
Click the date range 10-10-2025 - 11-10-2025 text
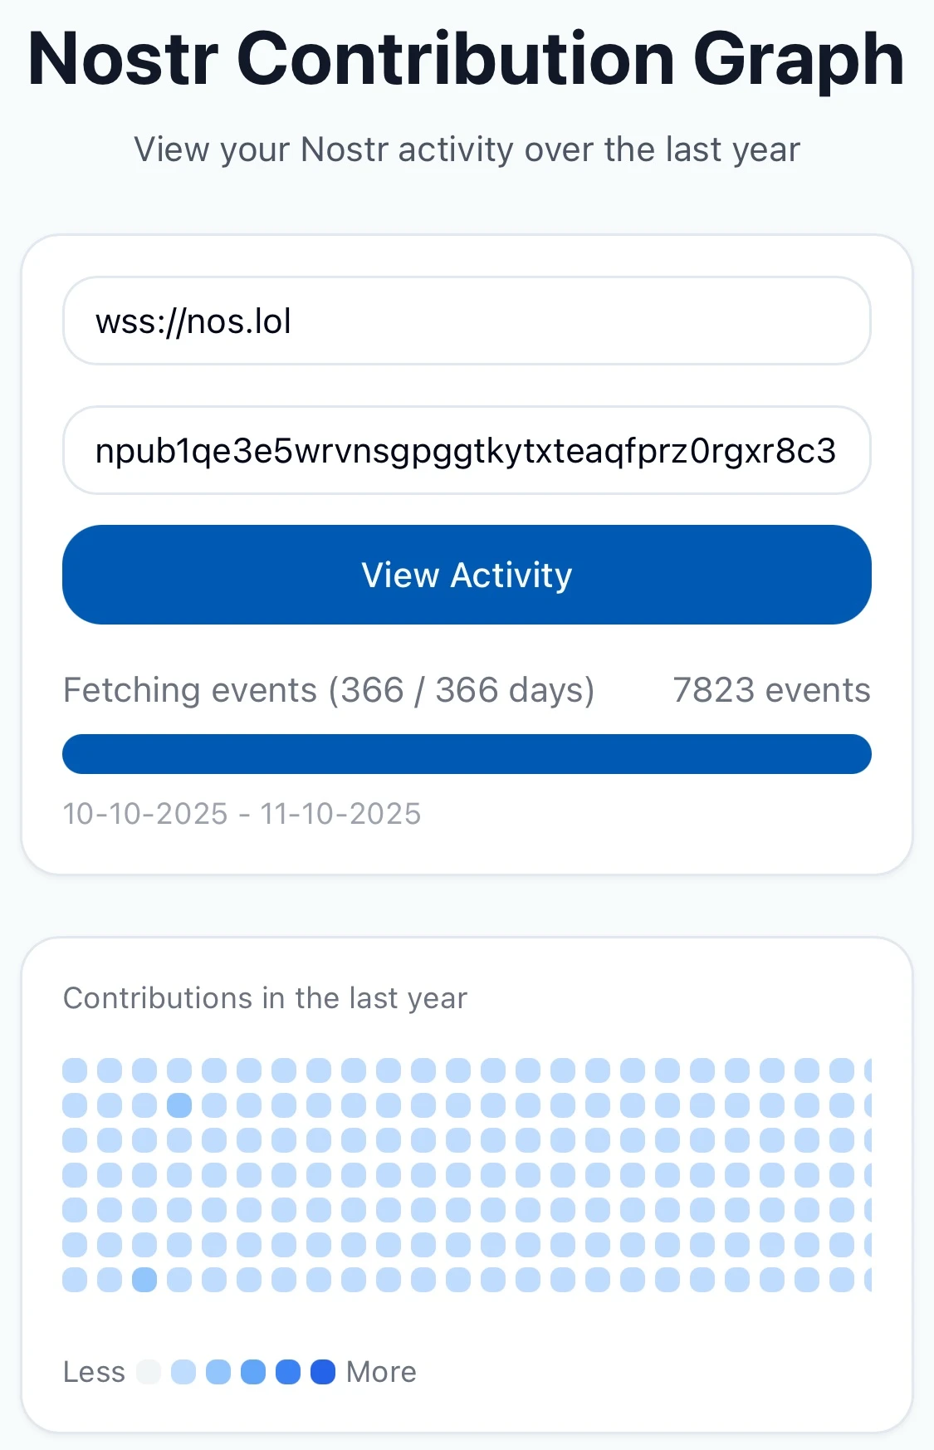(x=242, y=814)
